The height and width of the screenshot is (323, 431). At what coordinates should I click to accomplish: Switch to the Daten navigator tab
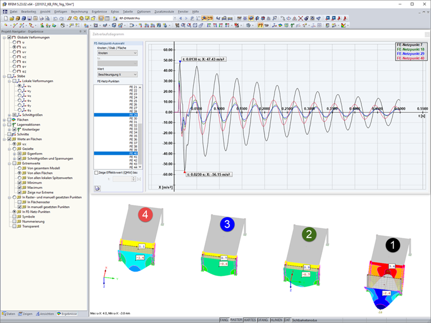point(9,314)
